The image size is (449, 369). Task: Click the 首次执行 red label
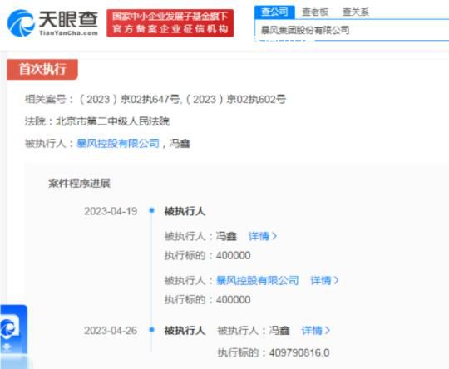[x=42, y=69]
